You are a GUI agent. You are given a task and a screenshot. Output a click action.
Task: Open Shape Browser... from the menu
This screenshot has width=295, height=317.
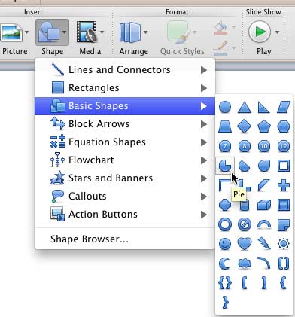coord(125,239)
